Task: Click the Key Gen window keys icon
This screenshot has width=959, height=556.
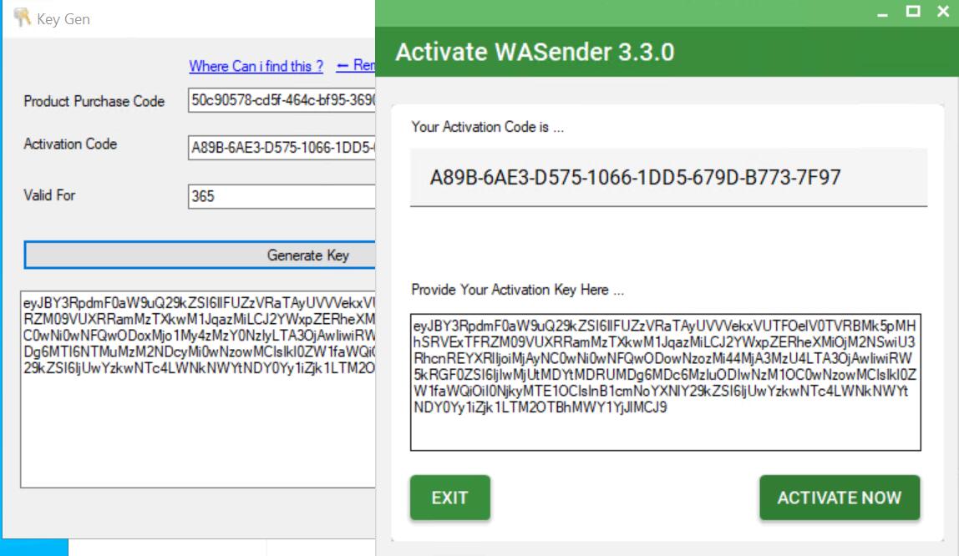Action: click(23, 18)
